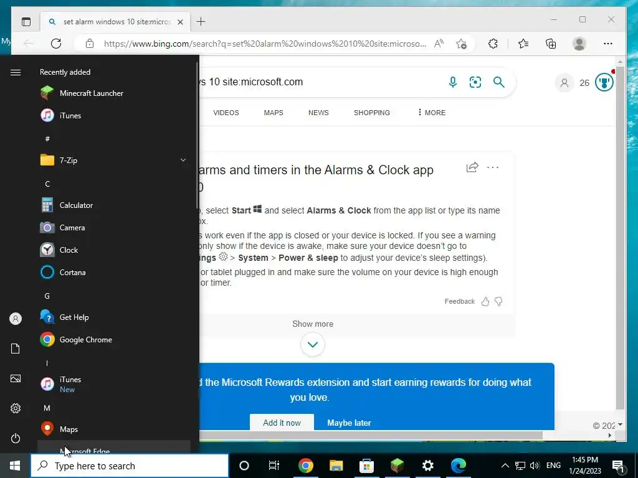The image size is (638, 478).
Task: Open Edge tab actions menu
Action: click(26, 22)
